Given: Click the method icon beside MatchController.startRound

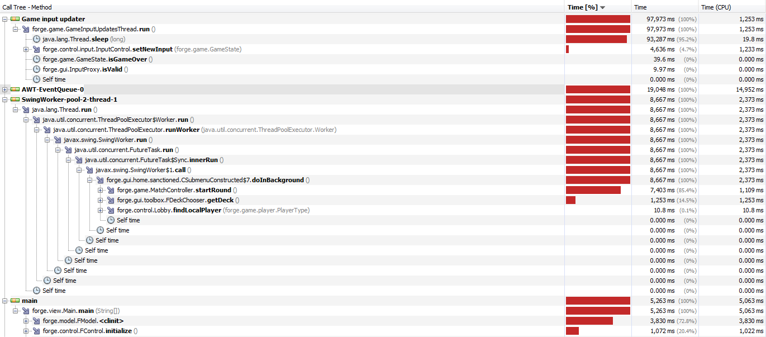Looking at the screenshot, I should point(111,190).
